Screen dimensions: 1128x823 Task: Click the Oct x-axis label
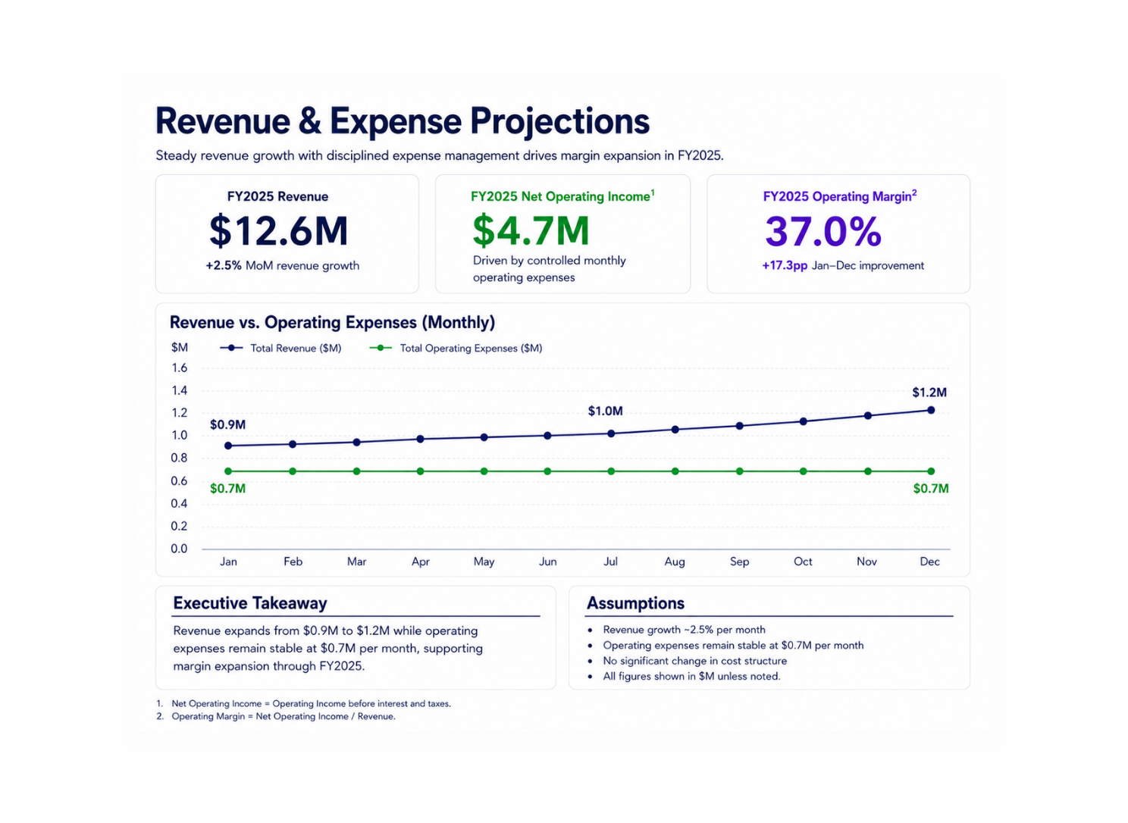(x=803, y=562)
